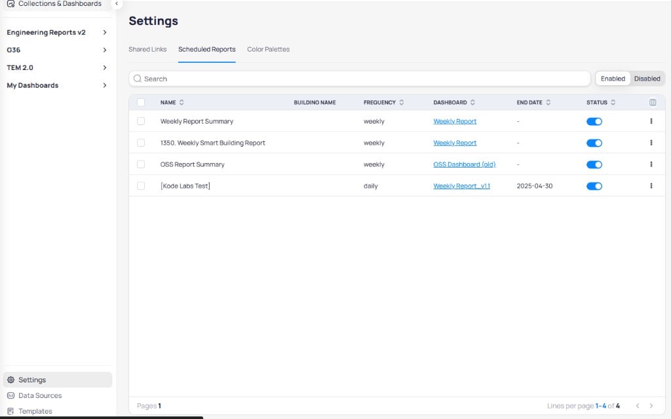
Task: Open the Color Palettes tab
Action: [x=268, y=49]
